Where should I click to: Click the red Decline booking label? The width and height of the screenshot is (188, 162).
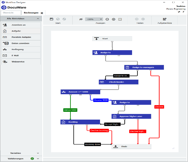point(99,130)
